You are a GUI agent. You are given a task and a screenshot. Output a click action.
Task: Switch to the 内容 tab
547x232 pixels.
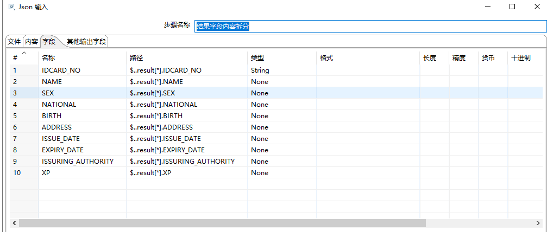click(x=32, y=42)
